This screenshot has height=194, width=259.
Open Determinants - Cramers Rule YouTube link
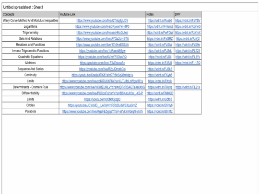[102, 87]
